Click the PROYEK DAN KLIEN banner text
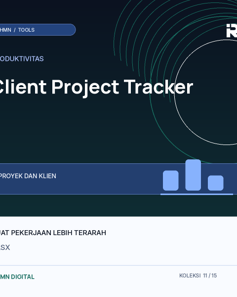The width and height of the screenshot is (237, 297). [28, 176]
